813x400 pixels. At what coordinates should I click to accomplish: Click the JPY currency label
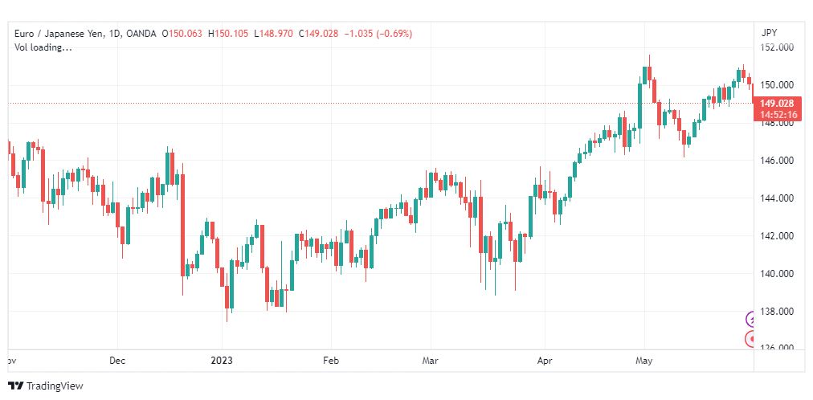tap(769, 32)
